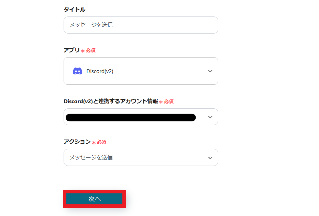The height and width of the screenshot is (216, 319).
Task: Click メッセージを送信 text in the アクション selector
Action: click(x=91, y=158)
